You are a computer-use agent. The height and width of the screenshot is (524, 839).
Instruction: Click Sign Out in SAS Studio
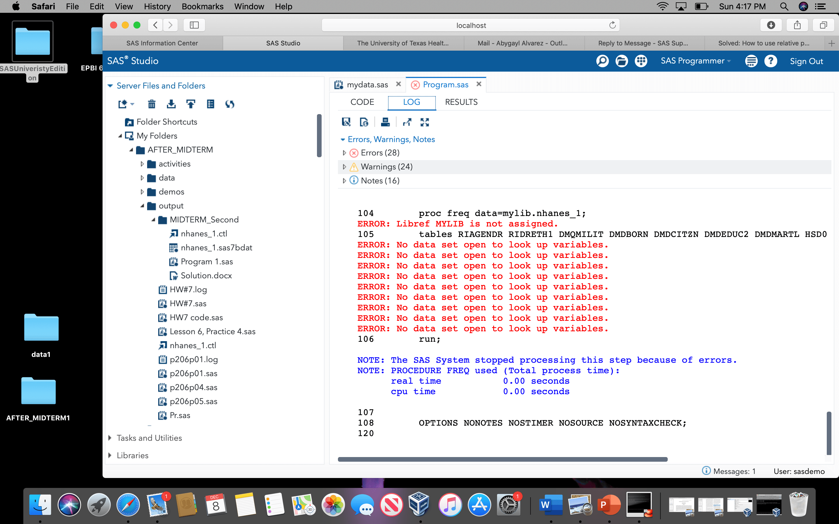[x=806, y=61]
